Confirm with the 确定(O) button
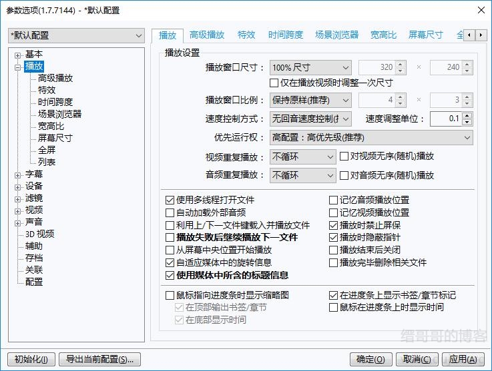Viewport: 492px width, 371px height. pyautogui.click(x=371, y=359)
